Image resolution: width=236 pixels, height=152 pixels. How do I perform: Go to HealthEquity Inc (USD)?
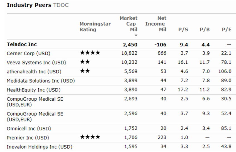tap(33, 90)
